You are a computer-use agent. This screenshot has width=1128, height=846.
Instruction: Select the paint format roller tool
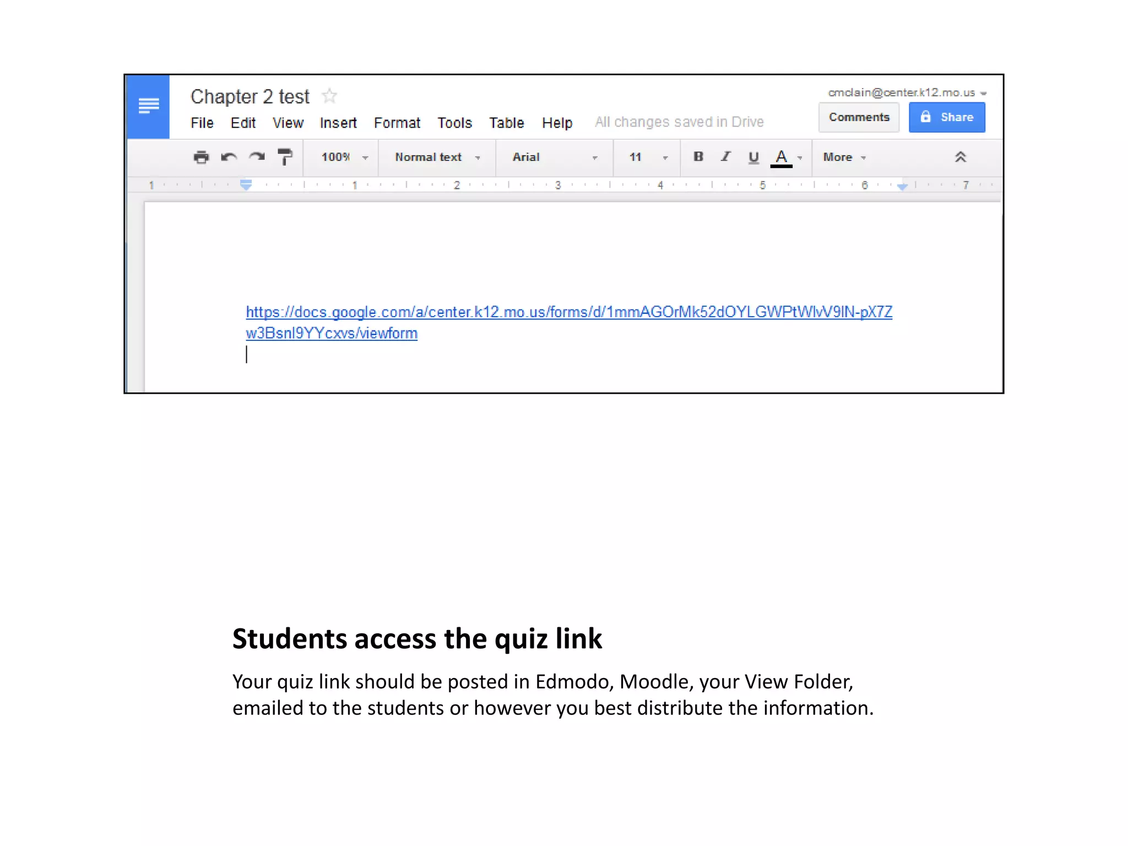click(285, 158)
